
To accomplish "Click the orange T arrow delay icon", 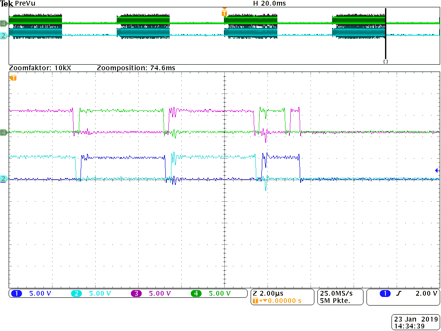I will [x=260, y=300].
